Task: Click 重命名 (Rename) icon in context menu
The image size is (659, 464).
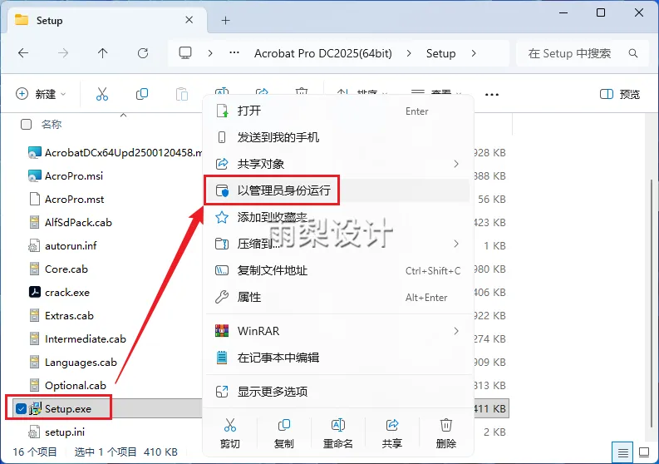Action: pyautogui.click(x=338, y=425)
